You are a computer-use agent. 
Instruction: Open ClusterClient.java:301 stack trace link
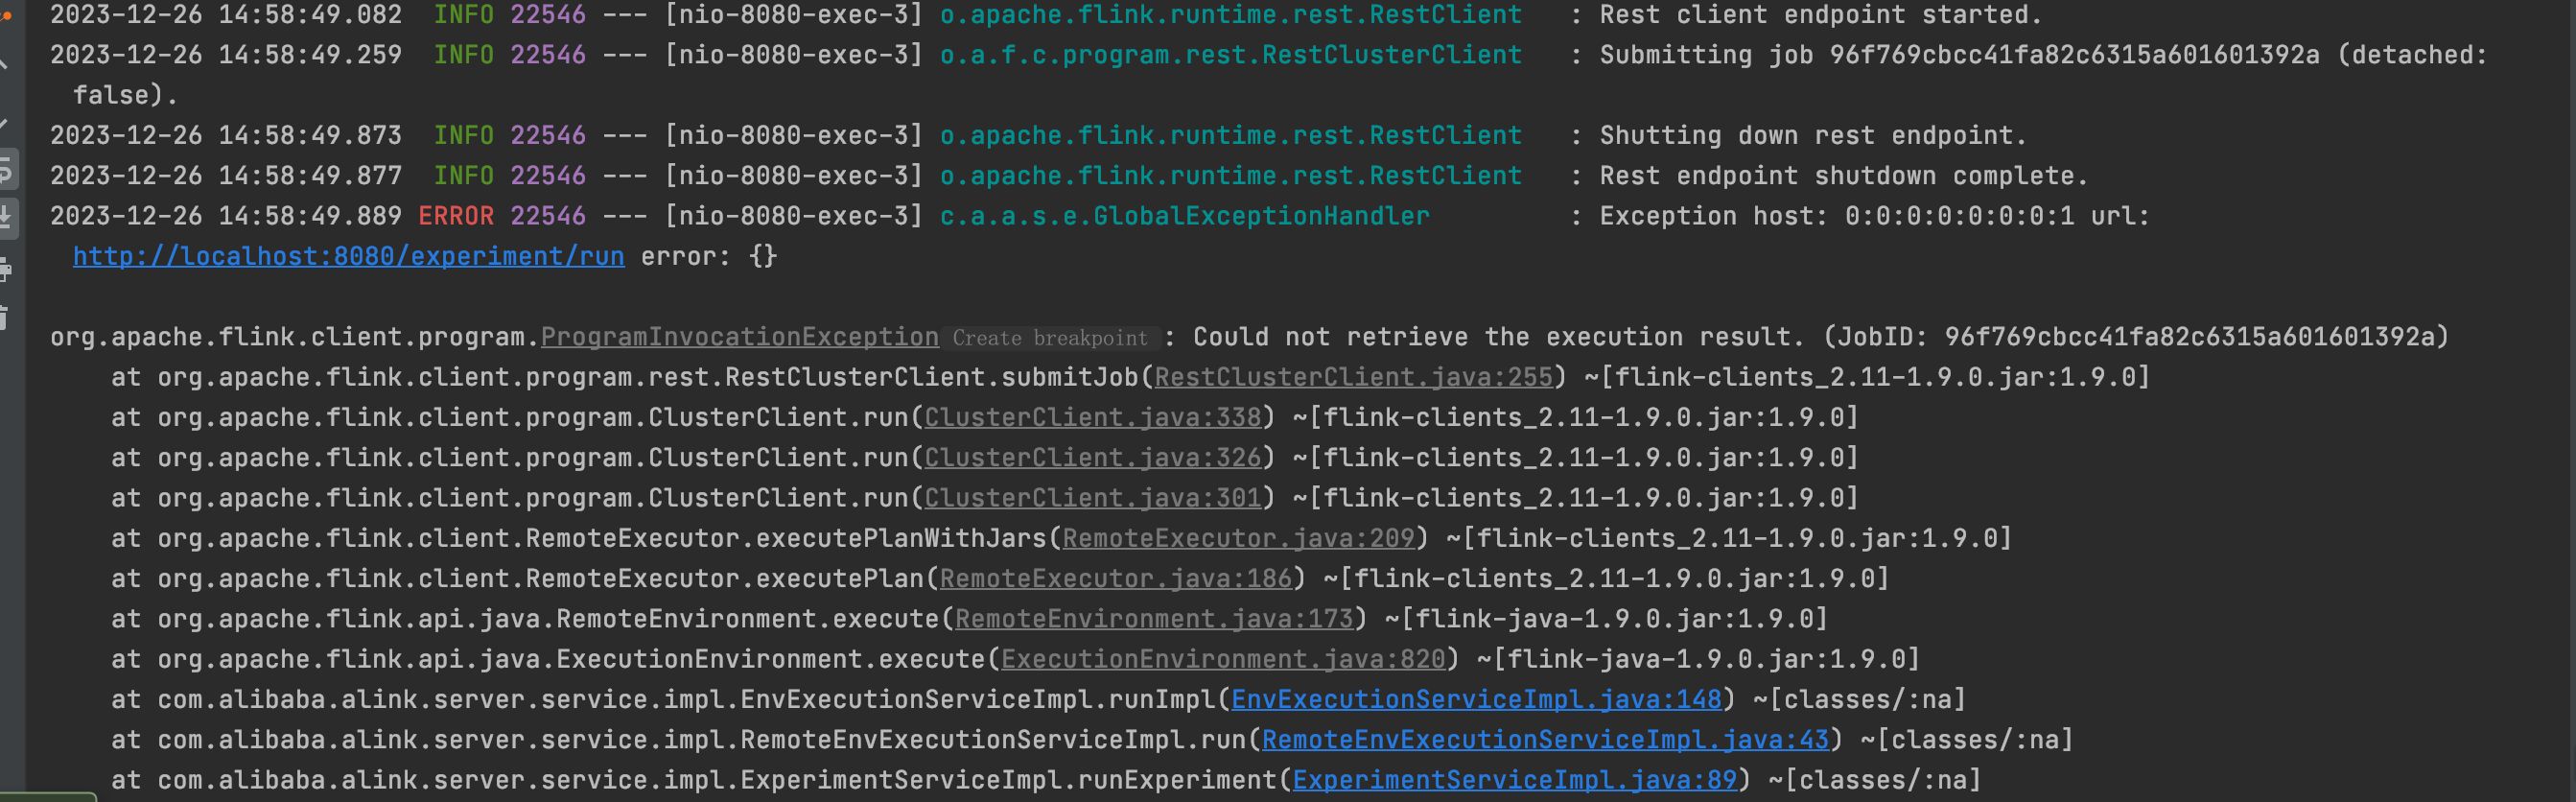pos(1092,498)
